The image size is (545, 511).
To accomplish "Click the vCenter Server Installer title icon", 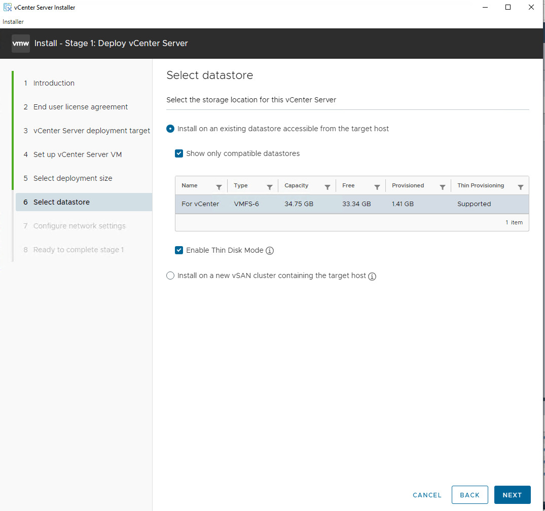I will 7,7.
